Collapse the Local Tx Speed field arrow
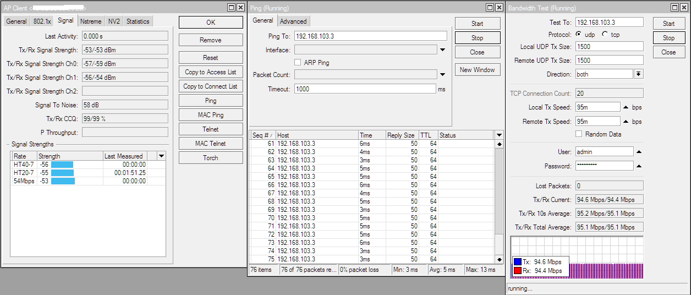 tap(626, 107)
